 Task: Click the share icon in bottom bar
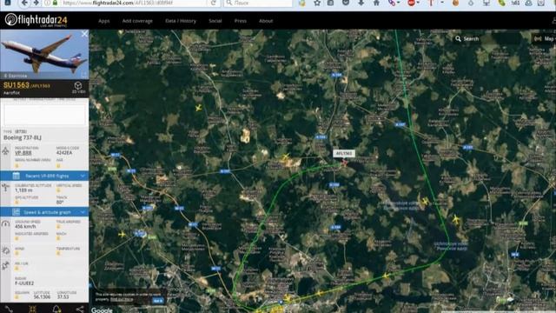tap(80, 310)
